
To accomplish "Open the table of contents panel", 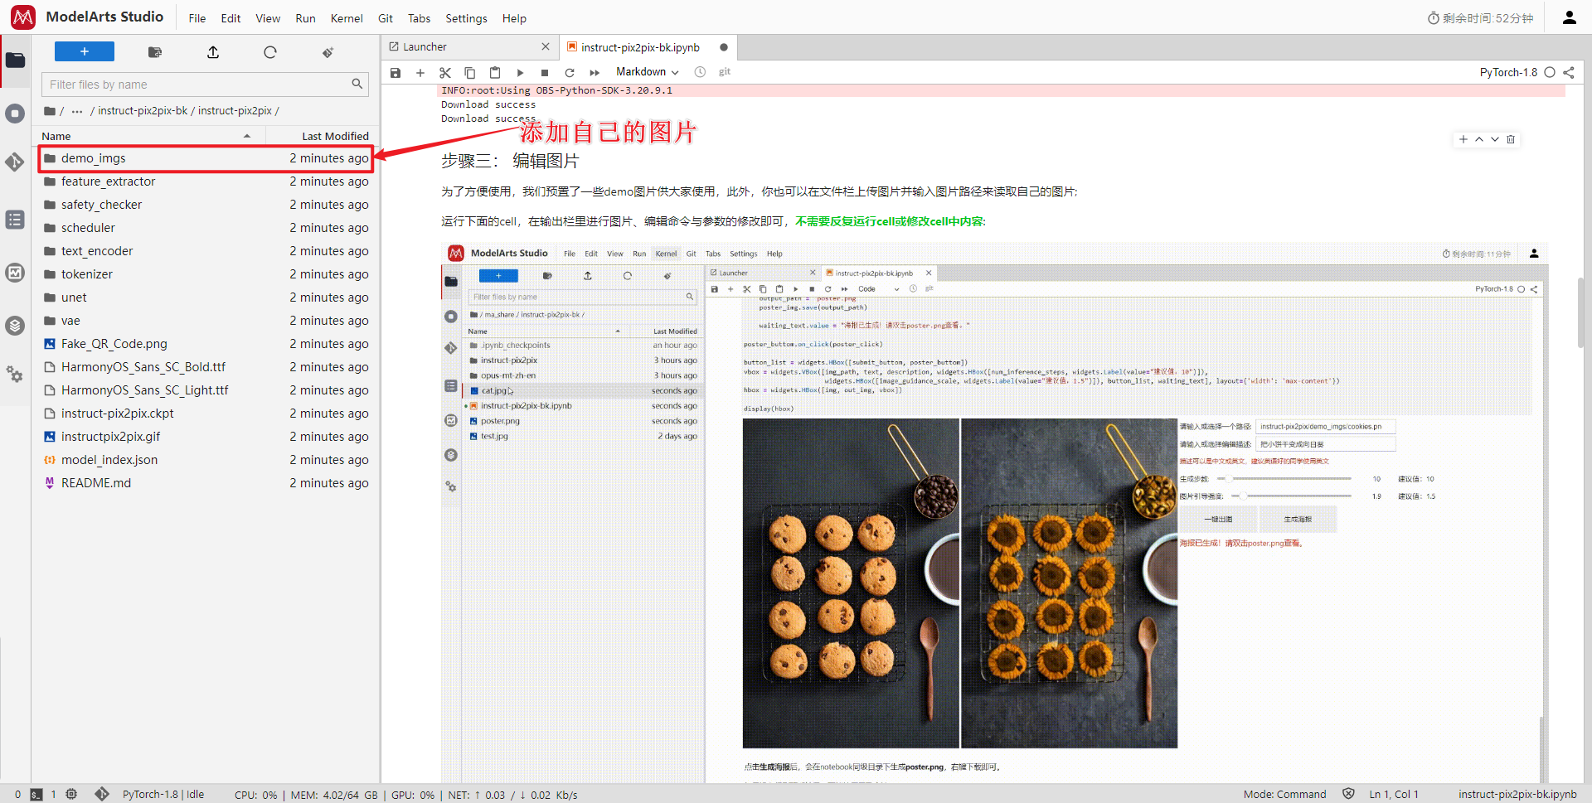I will (15, 220).
